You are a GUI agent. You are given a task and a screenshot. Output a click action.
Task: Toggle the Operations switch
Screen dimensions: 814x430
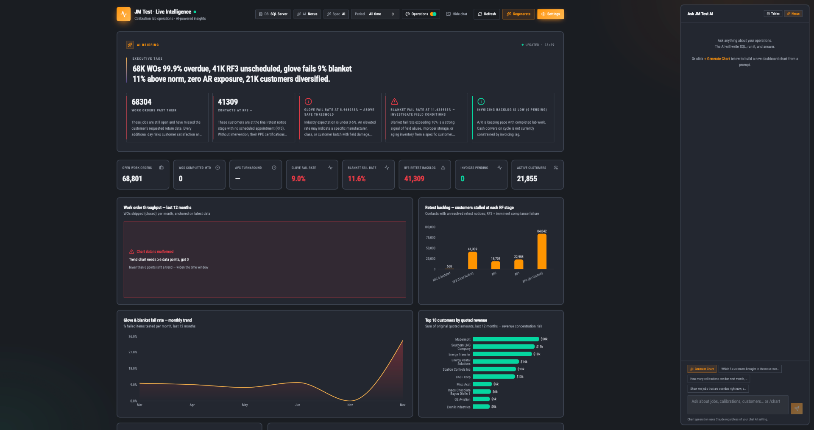(x=433, y=14)
